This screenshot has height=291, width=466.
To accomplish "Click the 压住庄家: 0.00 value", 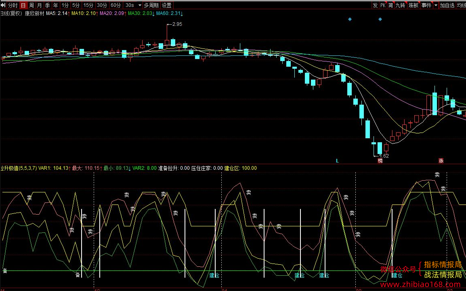I will 207,168.
